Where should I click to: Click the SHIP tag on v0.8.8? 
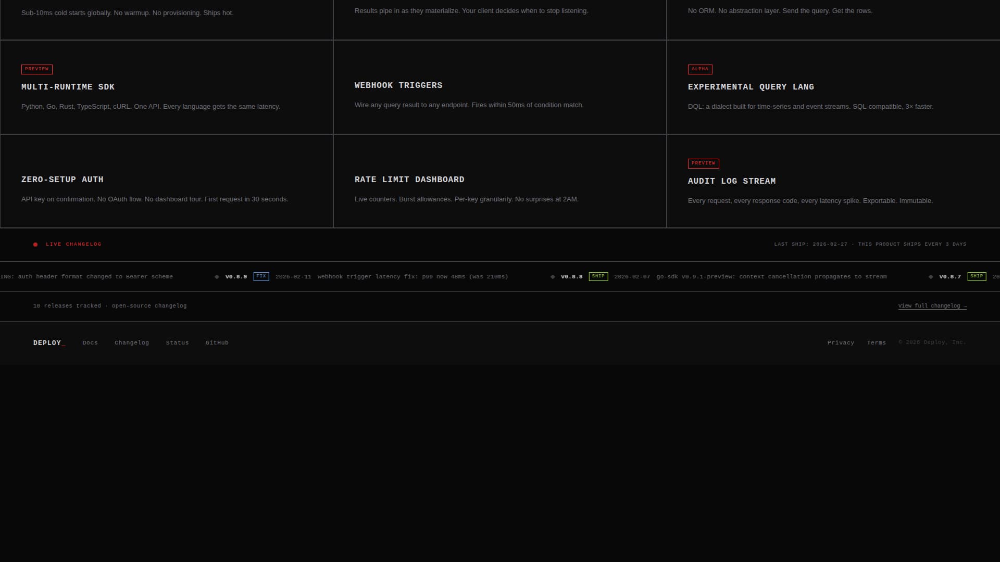[598, 276]
